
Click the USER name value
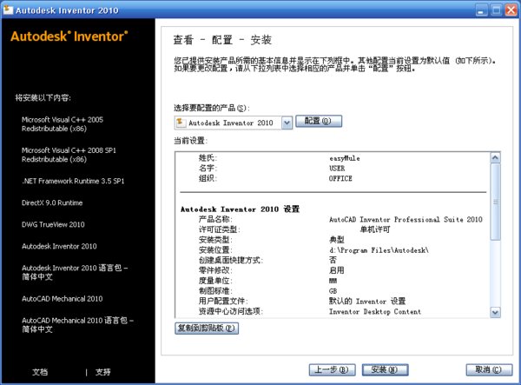(x=337, y=169)
